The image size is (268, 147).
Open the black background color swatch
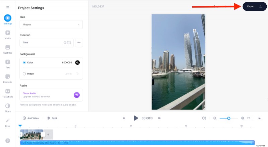77,62
